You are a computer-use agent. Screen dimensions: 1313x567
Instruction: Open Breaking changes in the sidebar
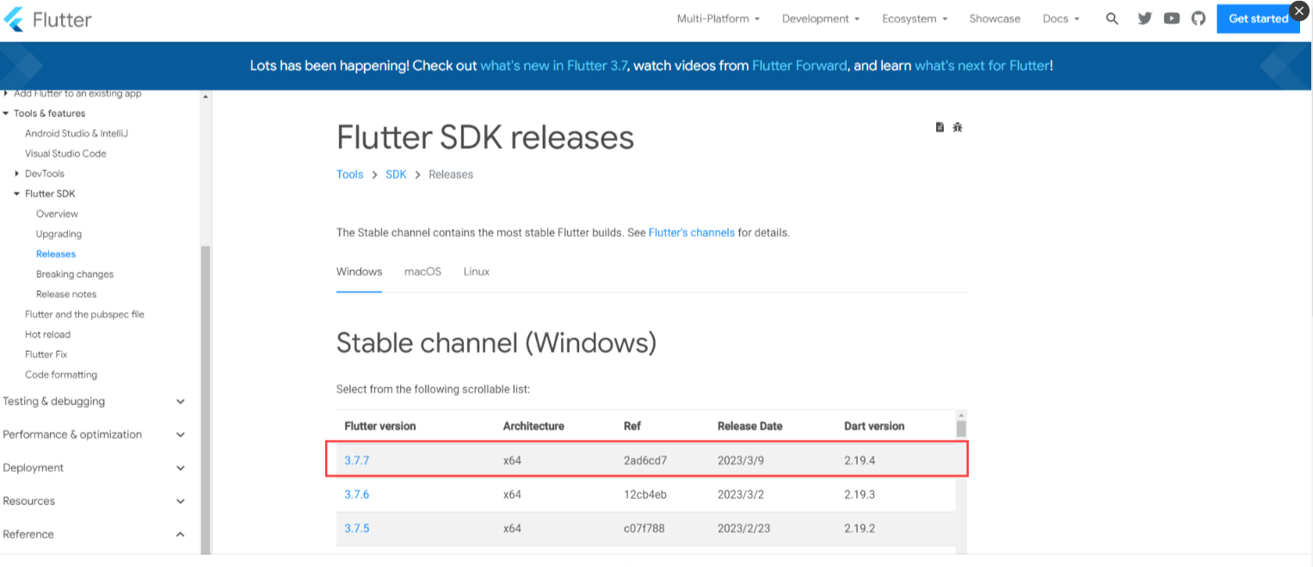75,274
